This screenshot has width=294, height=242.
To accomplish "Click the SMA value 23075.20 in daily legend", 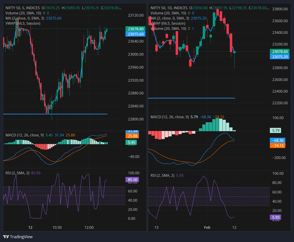I will click(199, 18).
